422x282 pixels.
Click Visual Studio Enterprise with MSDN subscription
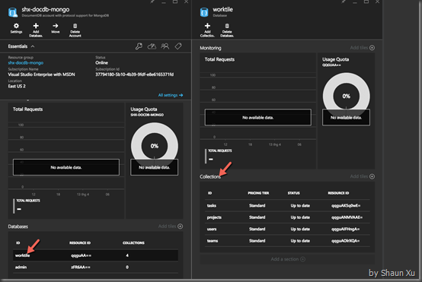click(x=41, y=74)
